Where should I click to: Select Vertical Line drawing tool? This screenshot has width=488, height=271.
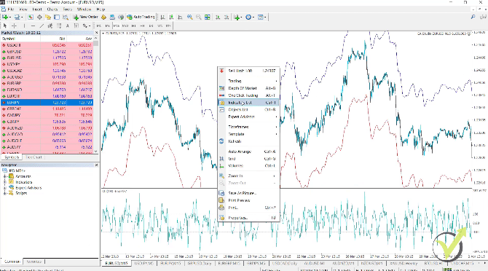coord(24,25)
